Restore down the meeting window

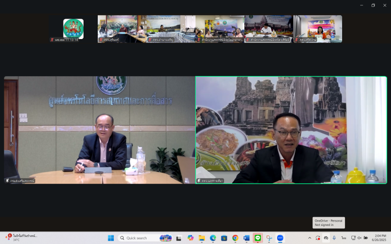(373, 5)
